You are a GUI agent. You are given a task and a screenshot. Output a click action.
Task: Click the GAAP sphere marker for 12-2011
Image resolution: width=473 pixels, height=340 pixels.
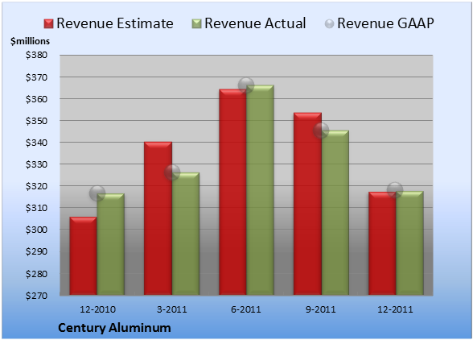pyautogui.click(x=395, y=190)
